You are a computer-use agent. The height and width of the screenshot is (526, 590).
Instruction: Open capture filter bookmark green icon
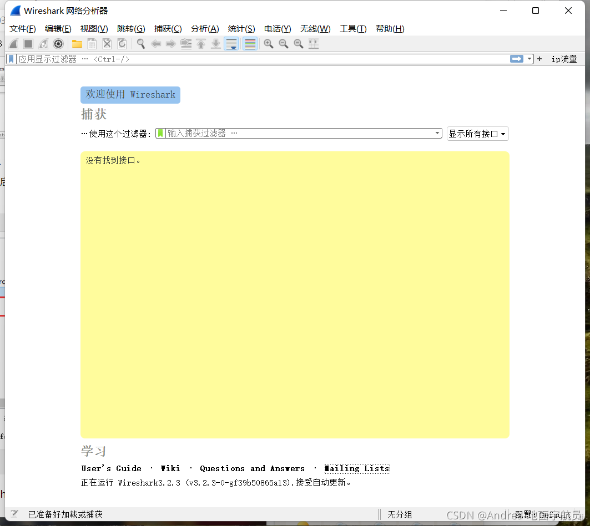pyautogui.click(x=160, y=134)
